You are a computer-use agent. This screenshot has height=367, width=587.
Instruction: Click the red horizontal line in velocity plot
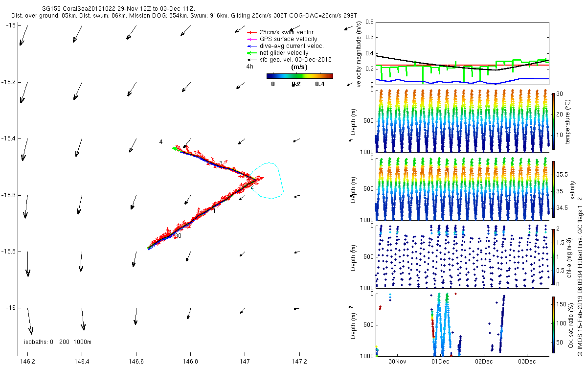462,65
